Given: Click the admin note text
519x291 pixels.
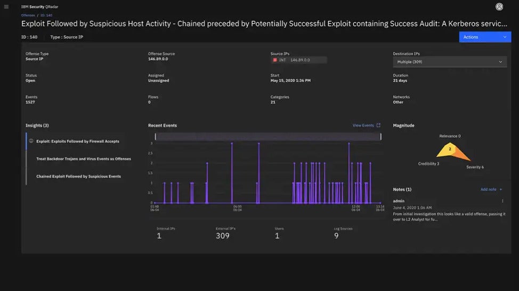Looking at the screenshot, I should 449,217.
